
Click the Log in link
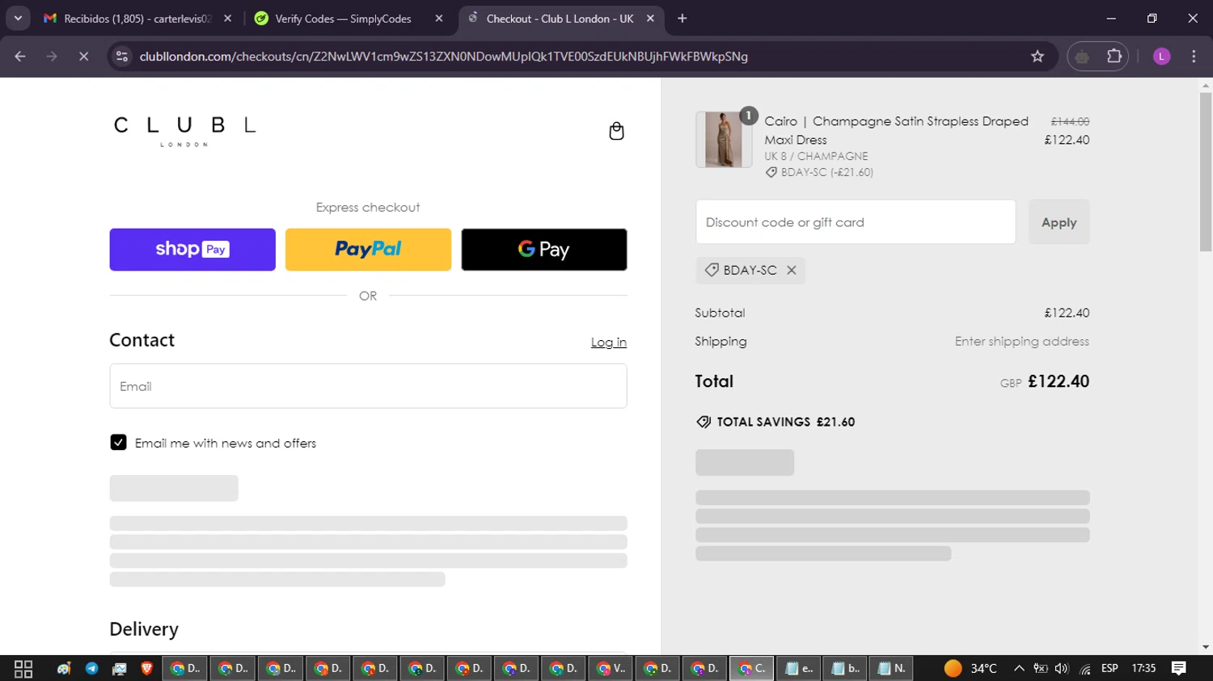609,343
